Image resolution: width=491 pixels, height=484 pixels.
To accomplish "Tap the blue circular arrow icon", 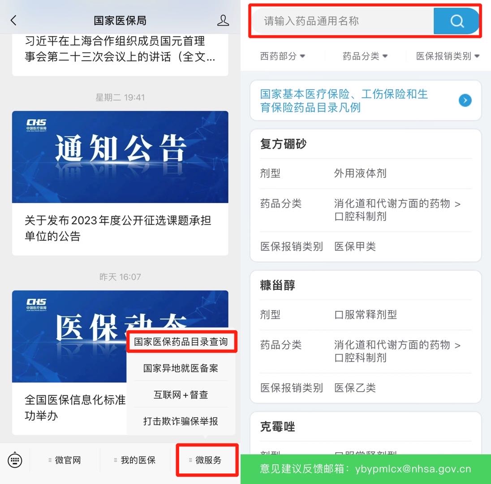I will (x=465, y=100).
